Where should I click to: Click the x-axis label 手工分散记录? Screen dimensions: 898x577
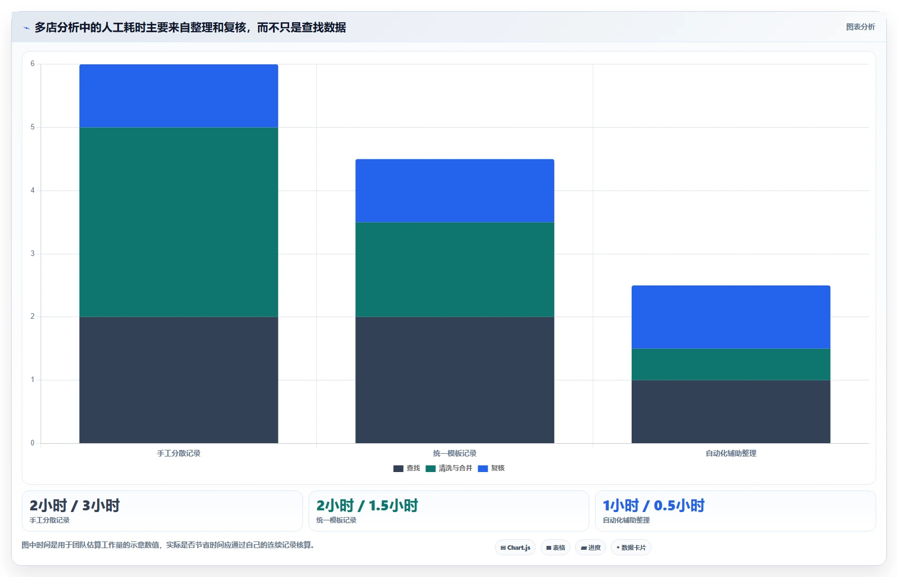coord(178,453)
